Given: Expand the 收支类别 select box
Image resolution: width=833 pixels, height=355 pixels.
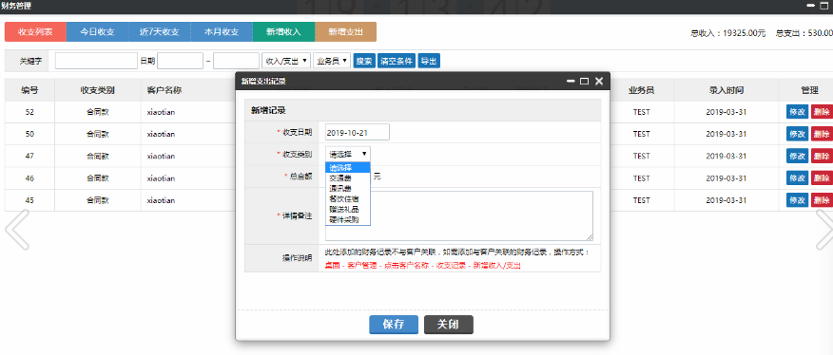Looking at the screenshot, I should coord(347,155).
